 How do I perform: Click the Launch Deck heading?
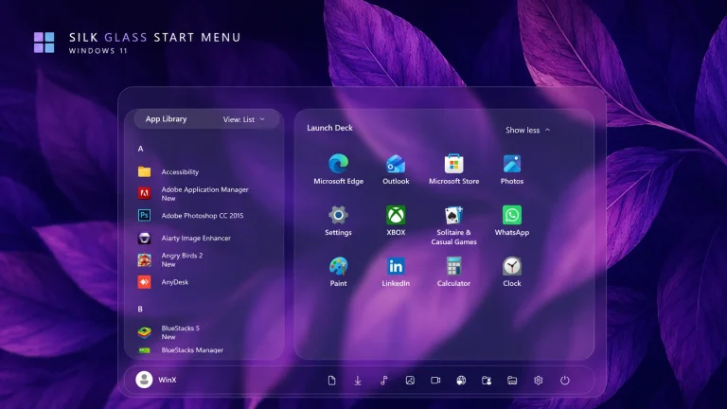click(x=329, y=128)
